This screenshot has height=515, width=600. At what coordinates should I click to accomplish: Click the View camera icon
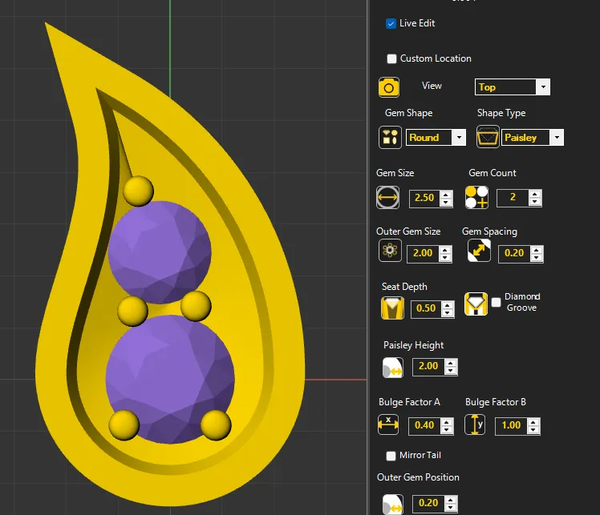(x=389, y=87)
